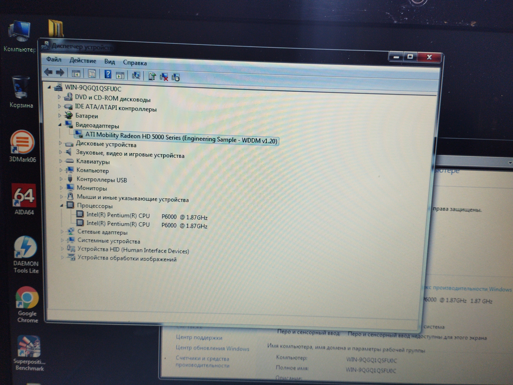The image size is (513, 385).
Task: Toggle the action pane toolbar icon
Action: (x=120, y=75)
